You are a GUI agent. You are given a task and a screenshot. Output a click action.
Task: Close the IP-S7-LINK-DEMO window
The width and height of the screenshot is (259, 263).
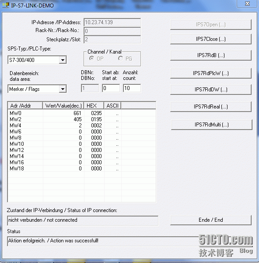tap(247, 4)
